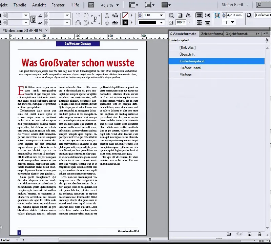Viewport: 271px width, 244px height.
Task: Open stroke weight 1 Pt dropdown
Action: coord(161,15)
